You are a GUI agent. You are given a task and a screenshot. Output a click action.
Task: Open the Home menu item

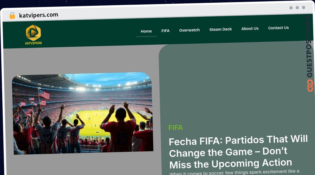pos(146,31)
